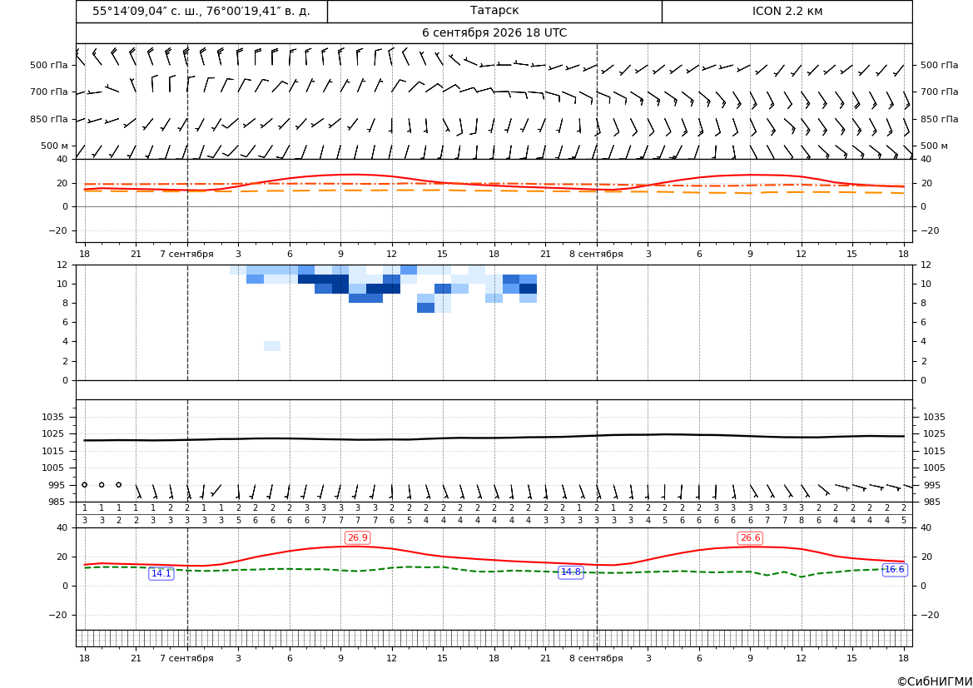The height and width of the screenshot is (688, 973).
Task: Click the ©СибНИГМИ copyright text
Action: (x=935, y=681)
